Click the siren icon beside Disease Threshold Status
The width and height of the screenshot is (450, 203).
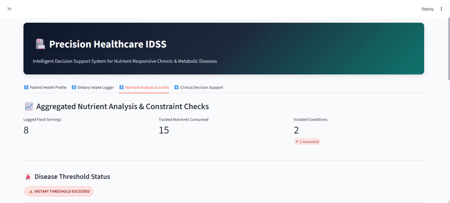[28, 177]
